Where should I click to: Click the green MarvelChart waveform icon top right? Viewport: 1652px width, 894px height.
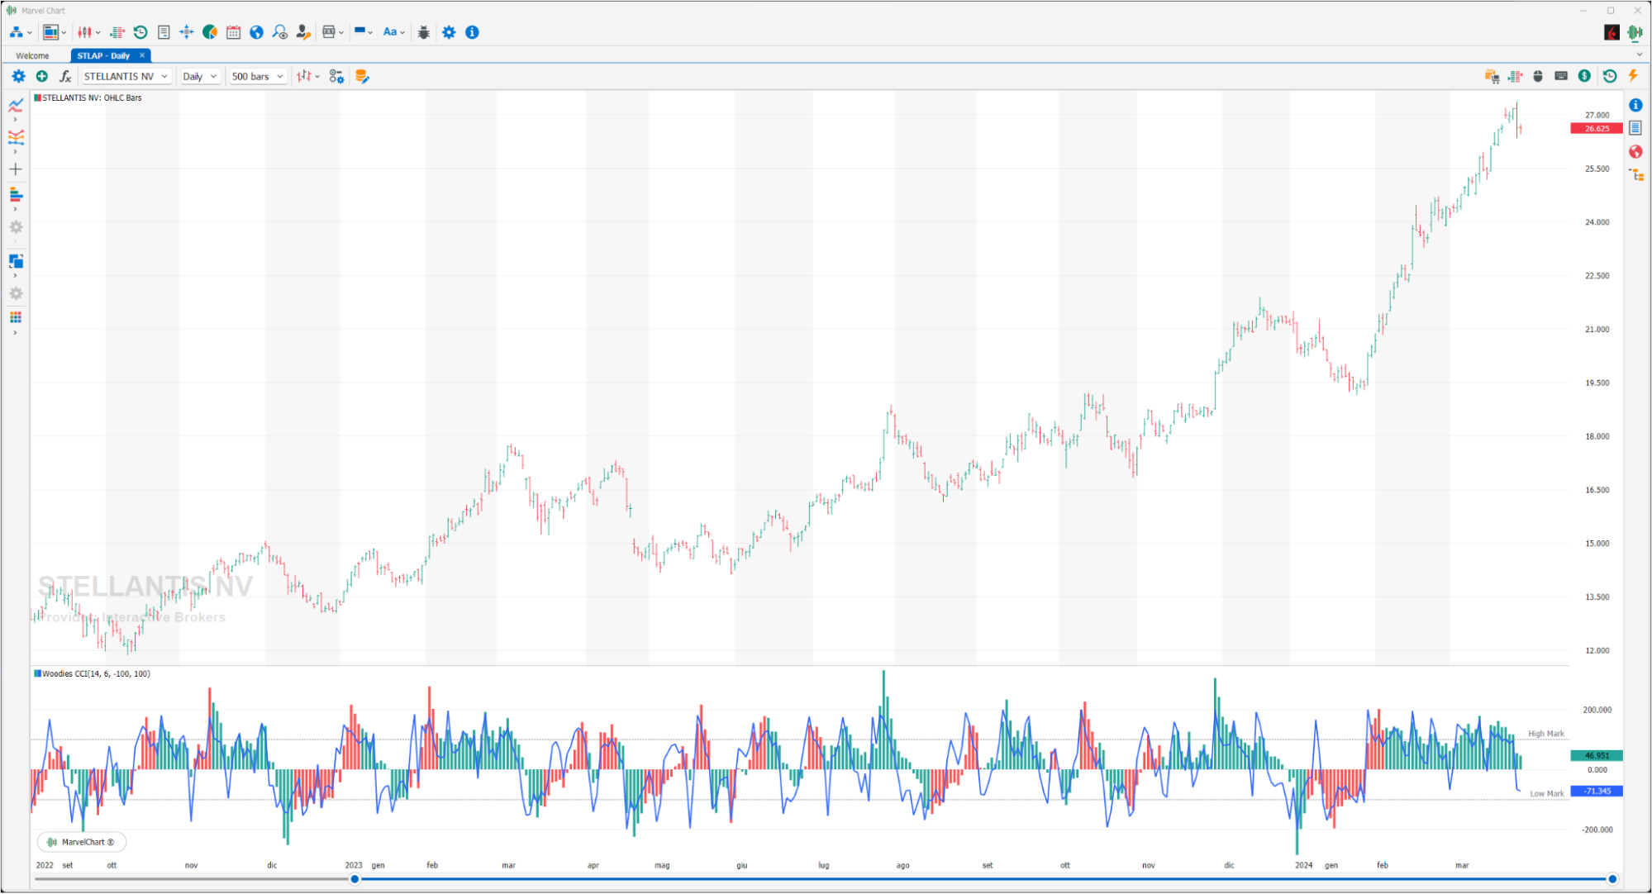tap(1635, 32)
